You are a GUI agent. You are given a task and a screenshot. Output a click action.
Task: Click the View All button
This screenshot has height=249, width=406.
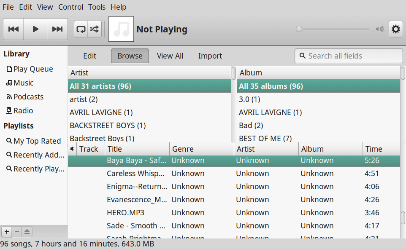coord(170,56)
